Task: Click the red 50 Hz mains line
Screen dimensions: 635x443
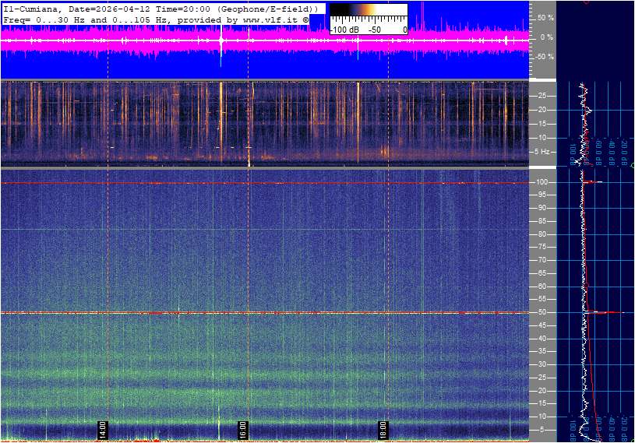Action: (265, 313)
